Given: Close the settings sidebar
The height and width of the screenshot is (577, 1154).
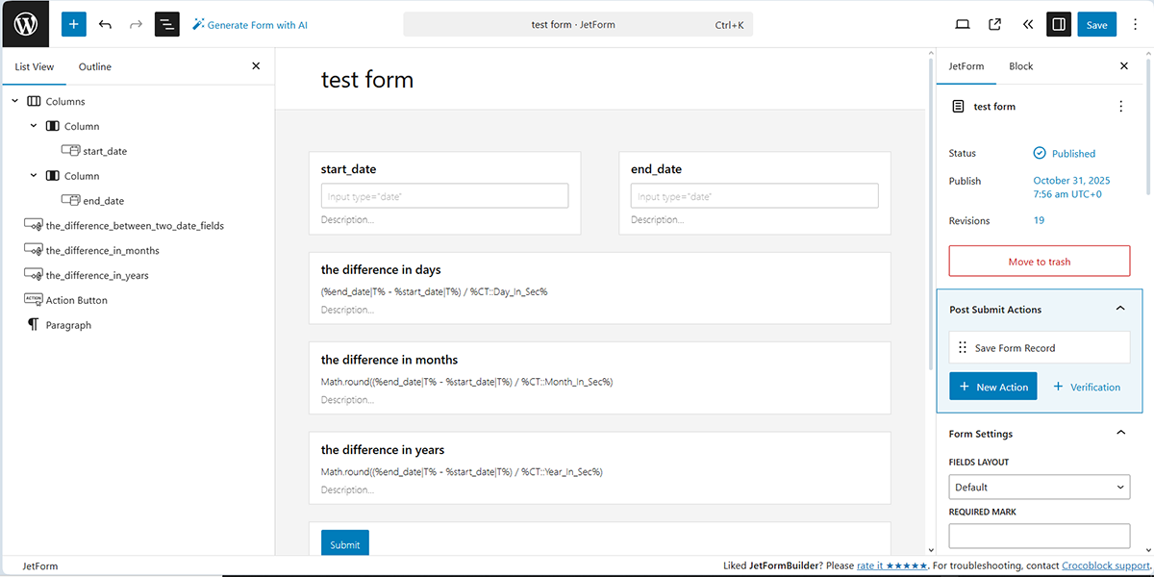Looking at the screenshot, I should coord(1124,66).
